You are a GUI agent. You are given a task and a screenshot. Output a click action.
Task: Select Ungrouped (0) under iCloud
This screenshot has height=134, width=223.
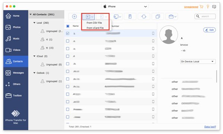point(51,65)
